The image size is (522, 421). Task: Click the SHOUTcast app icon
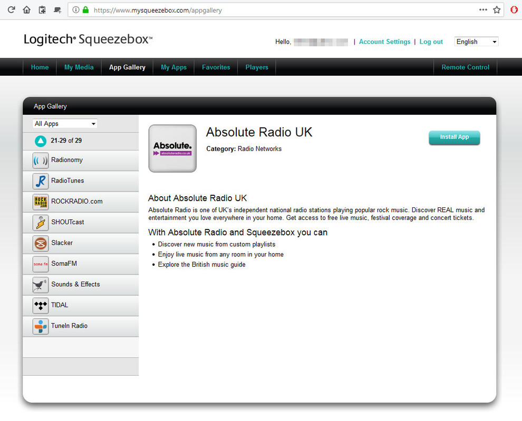click(41, 223)
